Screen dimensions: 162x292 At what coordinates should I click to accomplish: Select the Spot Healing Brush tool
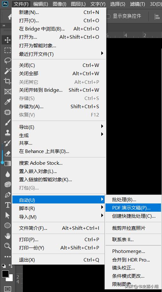tap(7, 112)
